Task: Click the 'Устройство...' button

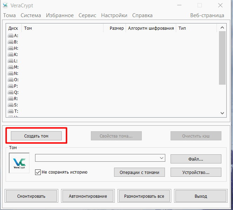Action: click(196, 172)
